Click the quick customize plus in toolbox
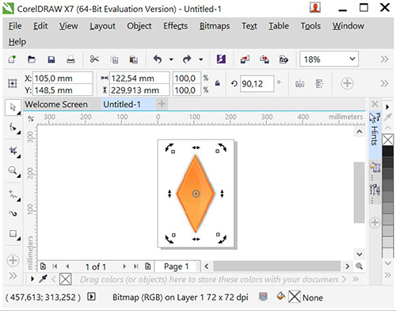 tap(13, 260)
